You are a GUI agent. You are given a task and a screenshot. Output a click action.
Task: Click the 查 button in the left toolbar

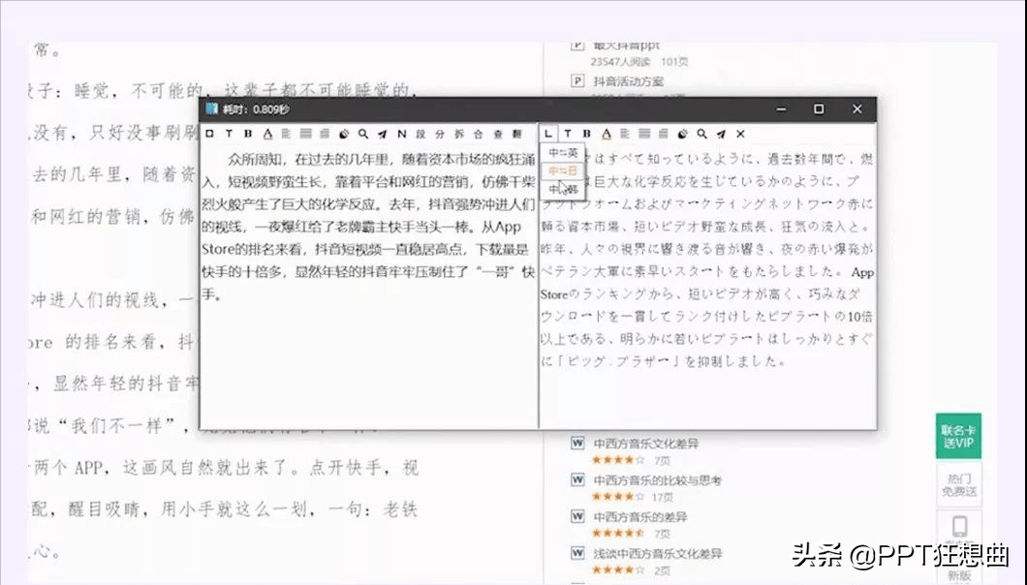pyautogui.click(x=498, y=134)
